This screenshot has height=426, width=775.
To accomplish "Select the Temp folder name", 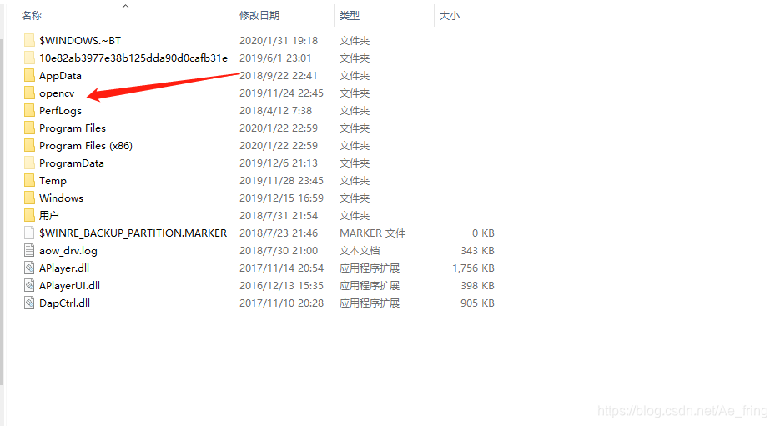I will tap(53, 181).
